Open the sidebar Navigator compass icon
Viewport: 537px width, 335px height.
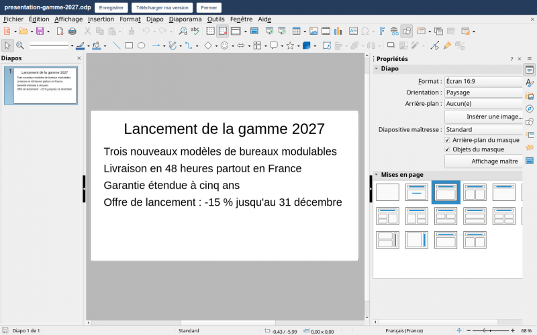529,109
